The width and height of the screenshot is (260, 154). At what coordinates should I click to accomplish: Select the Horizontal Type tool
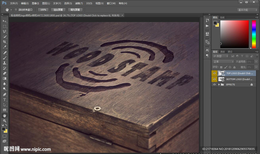coord(5,100)
